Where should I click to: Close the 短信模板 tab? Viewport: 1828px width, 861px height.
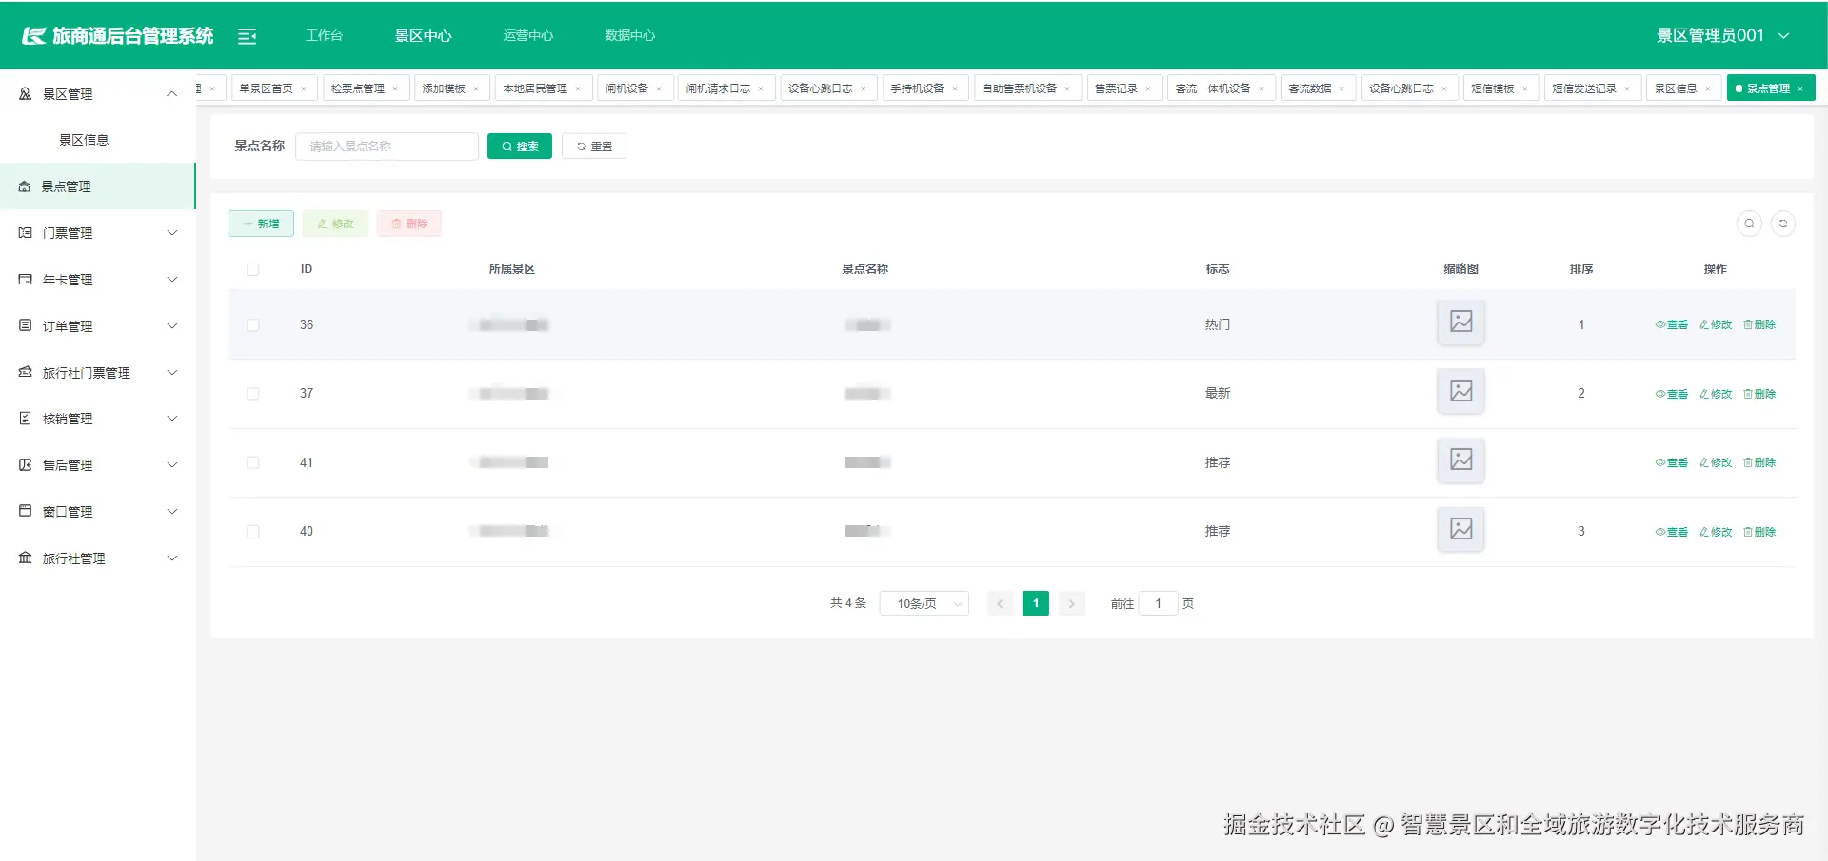(1525, 88)
